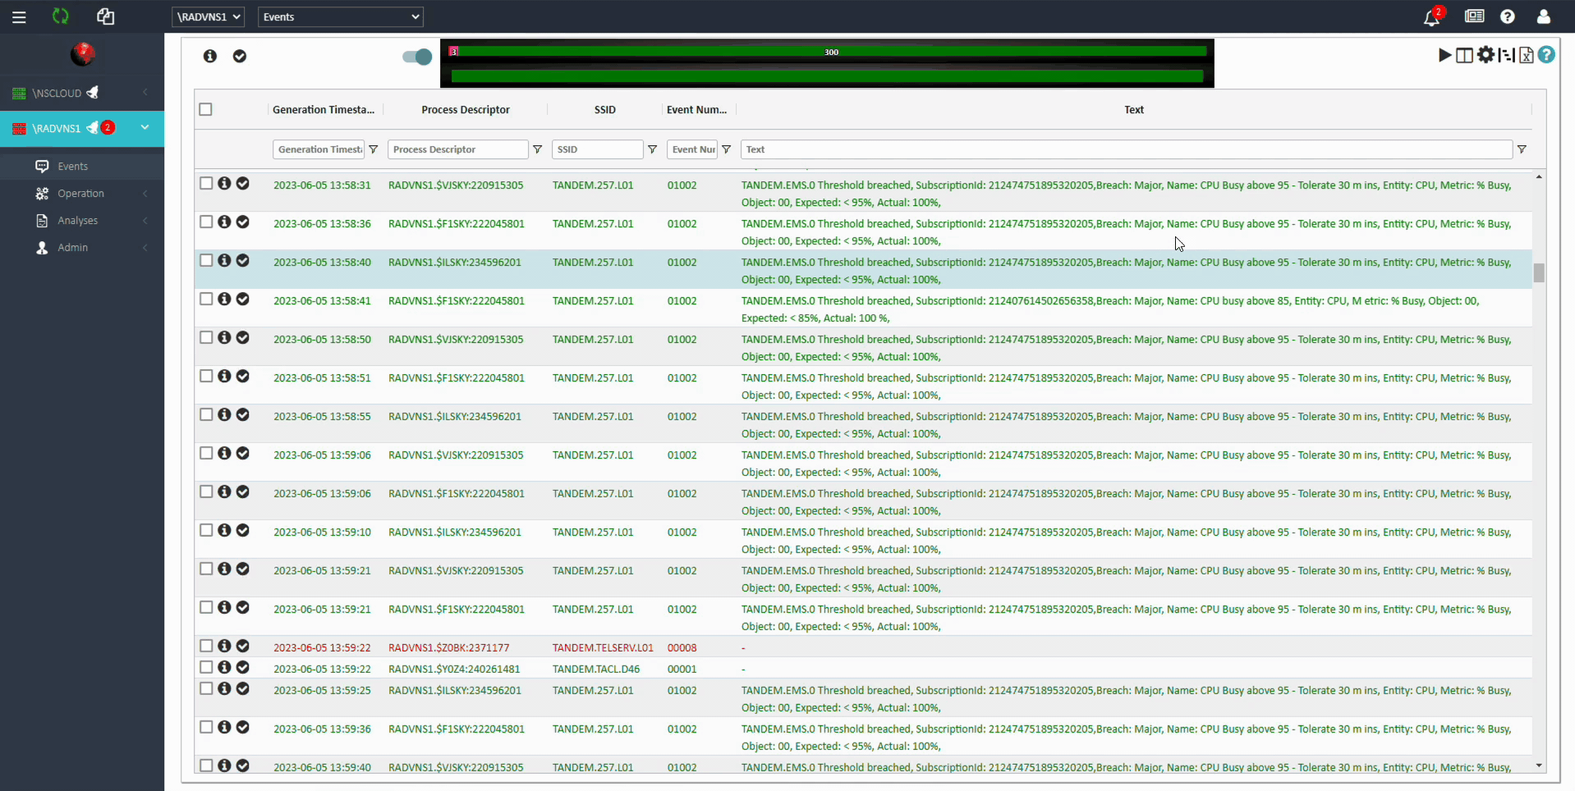
Task: Expand the Analyses menu chevron
Action: click(145, 221)
